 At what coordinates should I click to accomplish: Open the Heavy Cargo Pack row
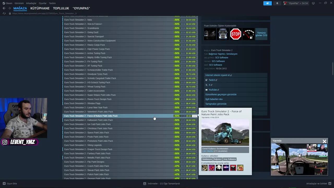[x=130, y=45]
